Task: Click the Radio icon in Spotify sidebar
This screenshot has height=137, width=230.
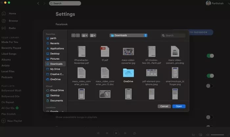Action: pos(4,28)
